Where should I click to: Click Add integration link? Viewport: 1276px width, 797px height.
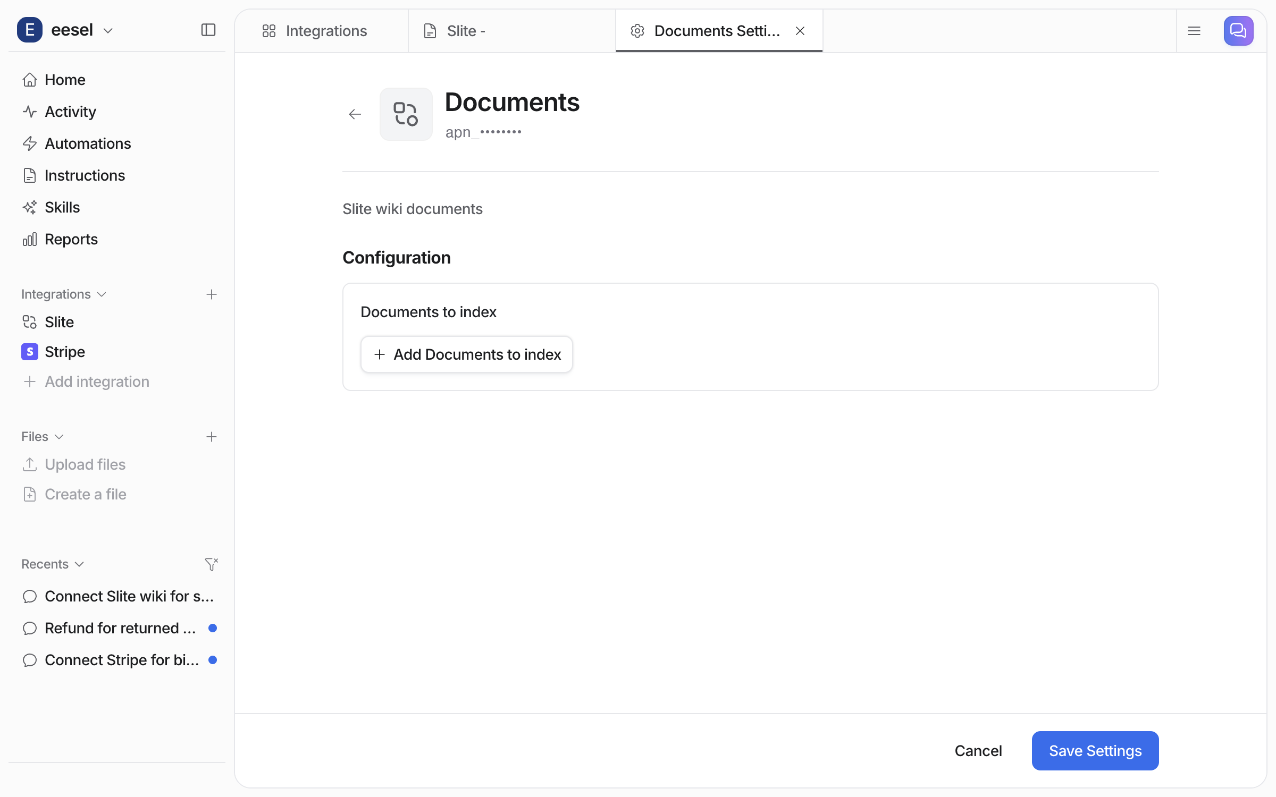[86, 381]
